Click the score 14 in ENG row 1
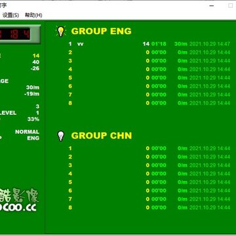This screenshot has height=236, width=236. point(146,44)
